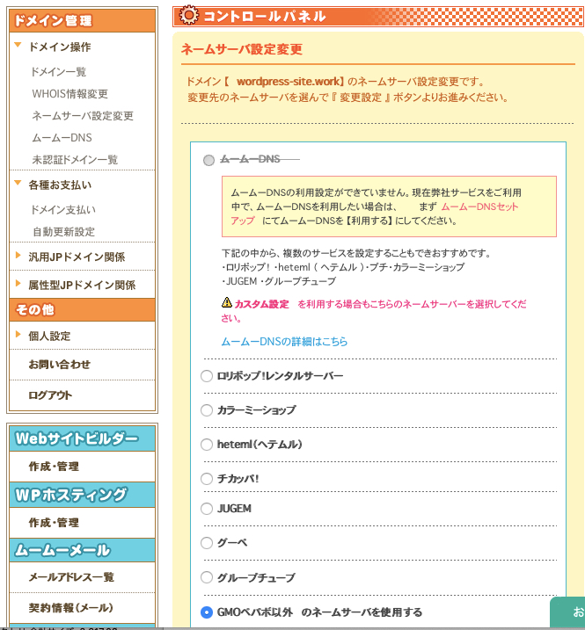
Task: Open 作成・管理 under WPホスティング
Action: (54, 522)
